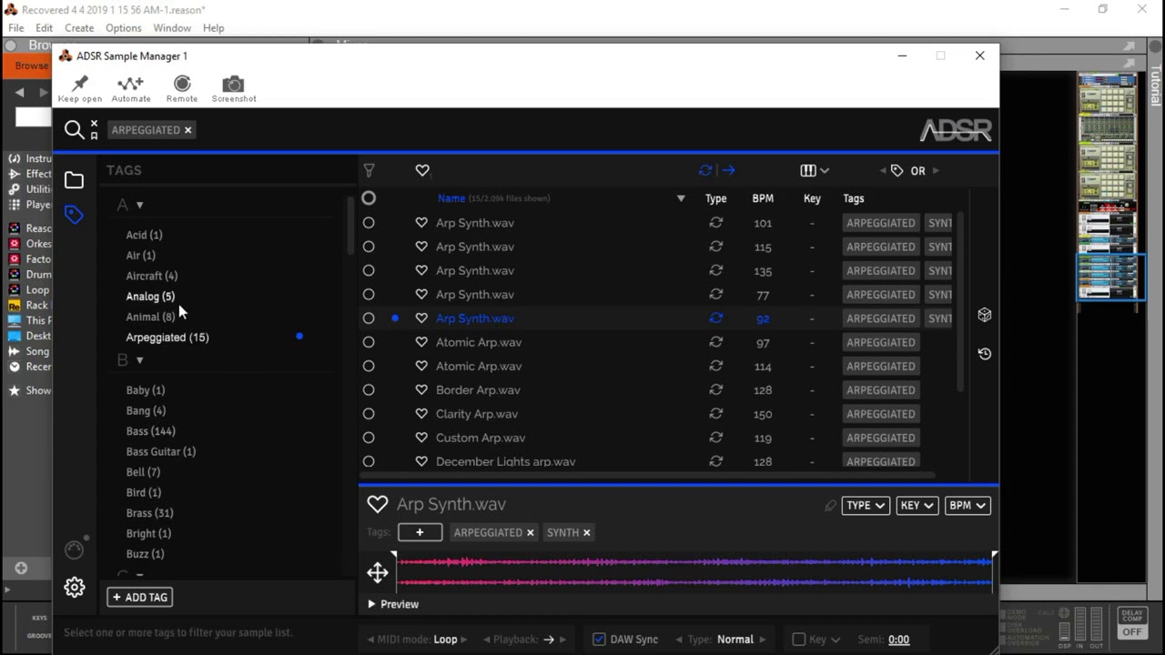Open the Create menu
This screenshot has height=655, width=1165.
[x=79, y=28]
